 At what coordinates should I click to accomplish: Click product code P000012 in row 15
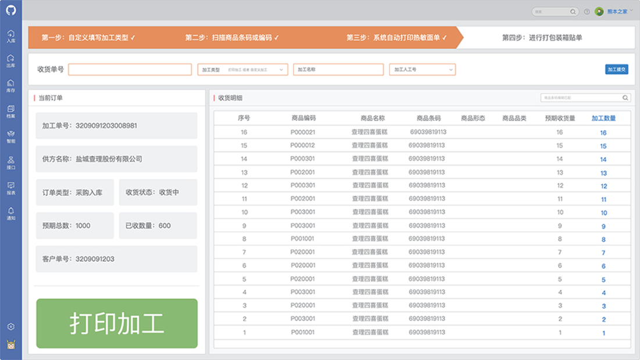303,145
